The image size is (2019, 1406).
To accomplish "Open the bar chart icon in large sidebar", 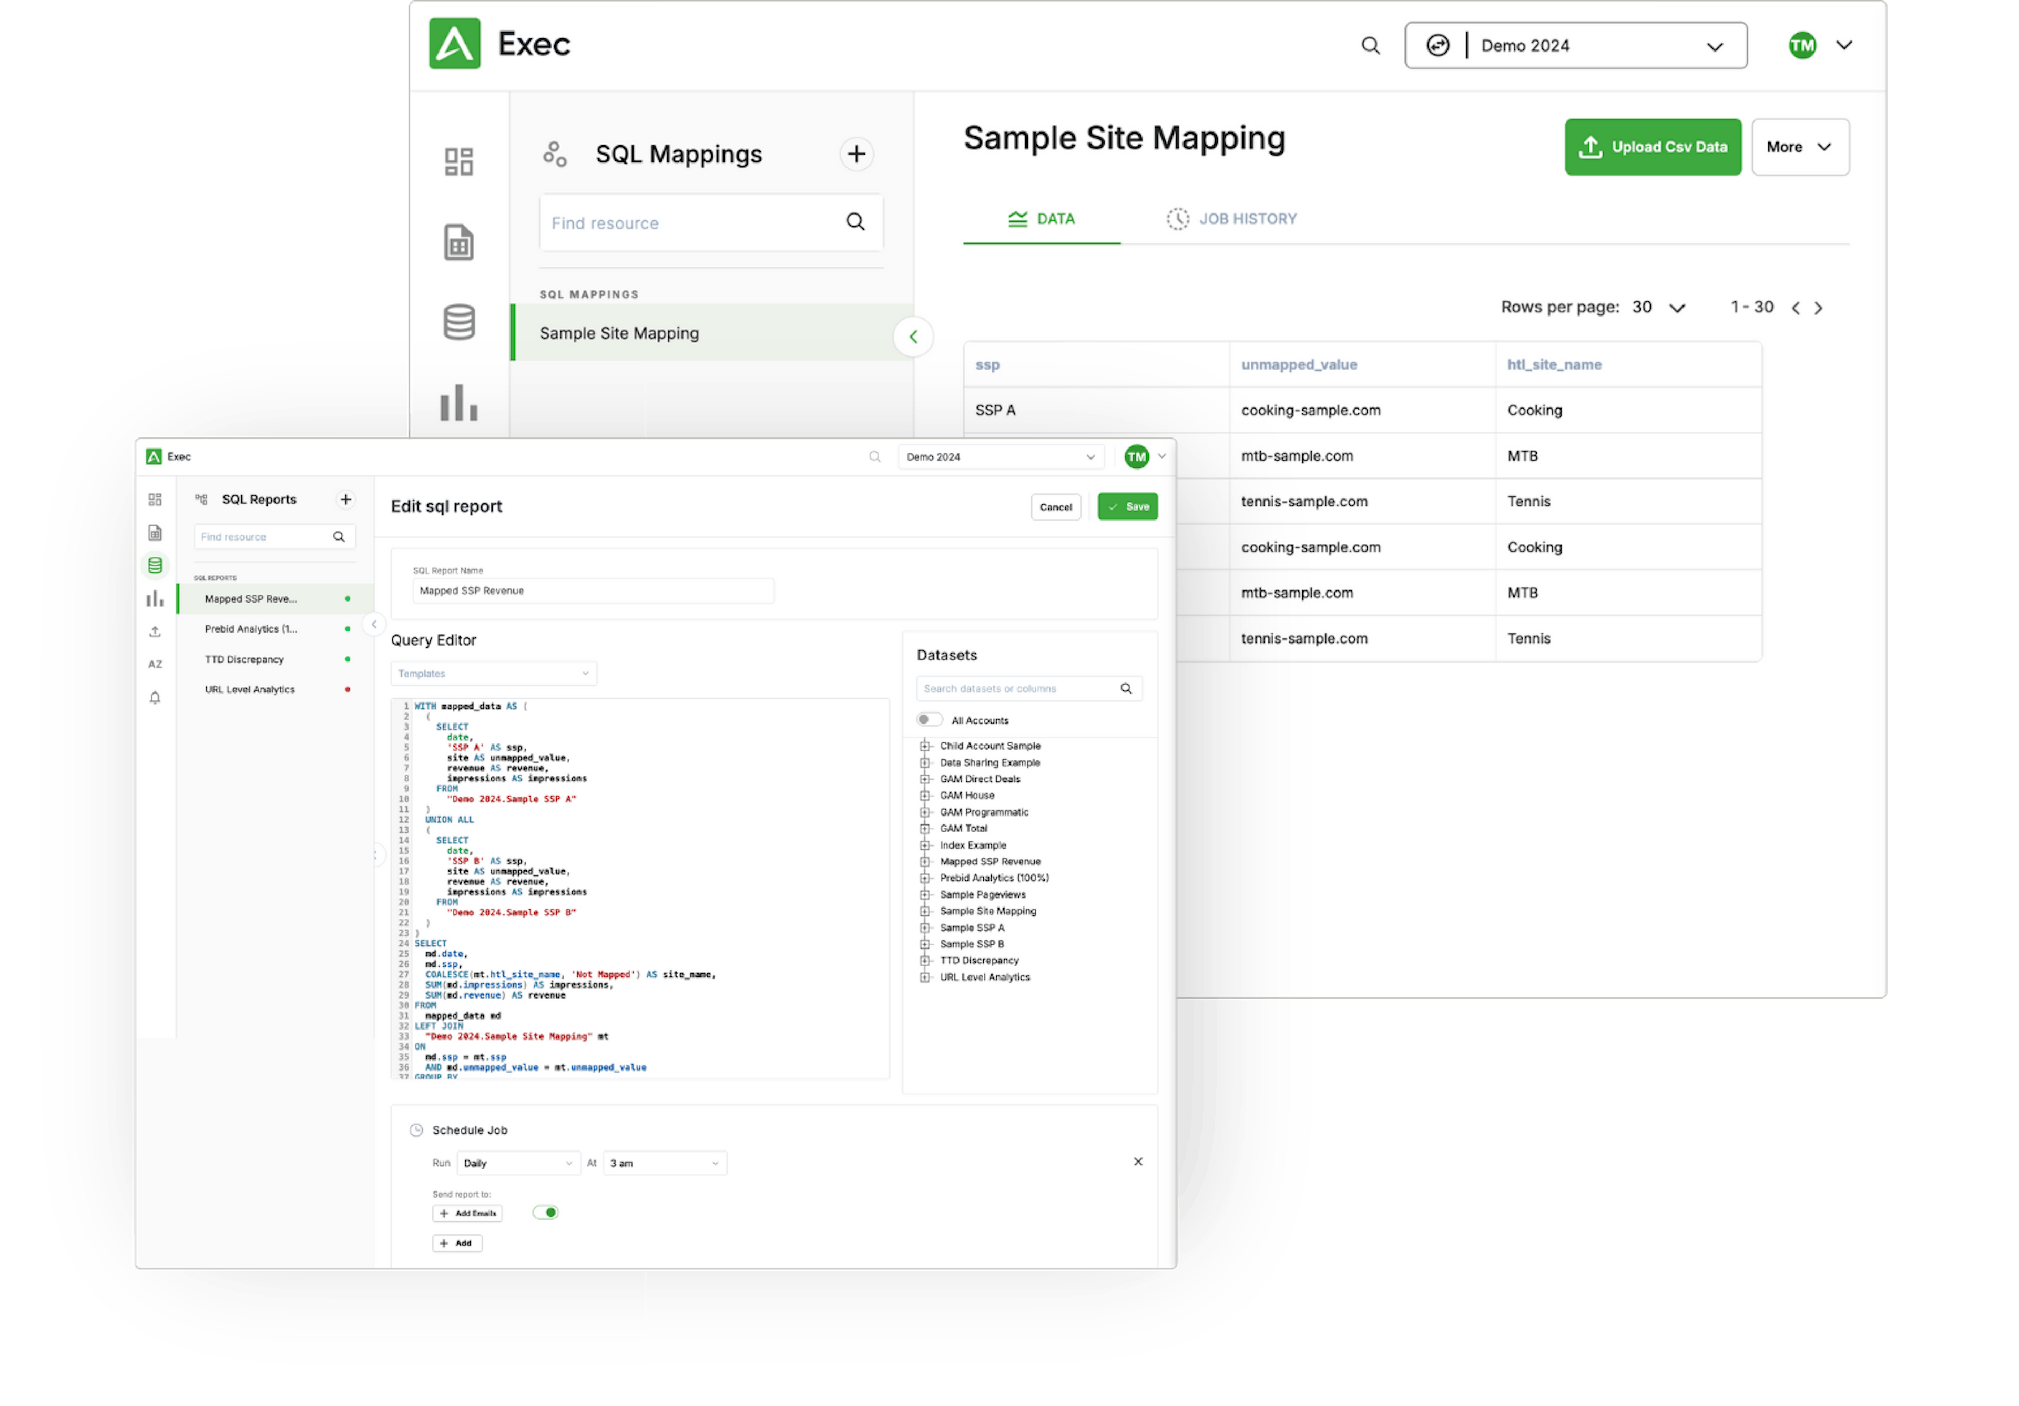I will pyautogui.click(x=459, y=403).
